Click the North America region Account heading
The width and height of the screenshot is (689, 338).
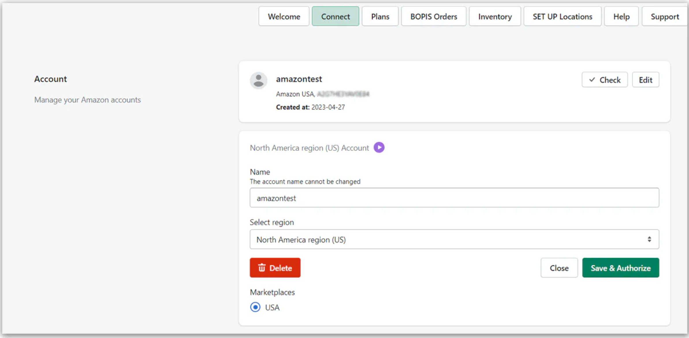pos(309,148)
